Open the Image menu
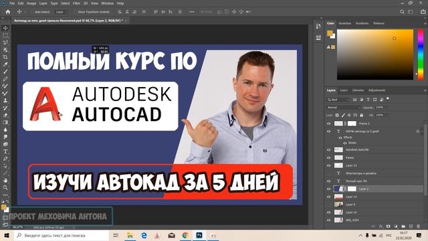Viewport: 428px width, 241px height. coord(31,3)
